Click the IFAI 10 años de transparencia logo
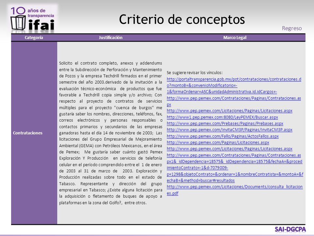 [33, 19]
